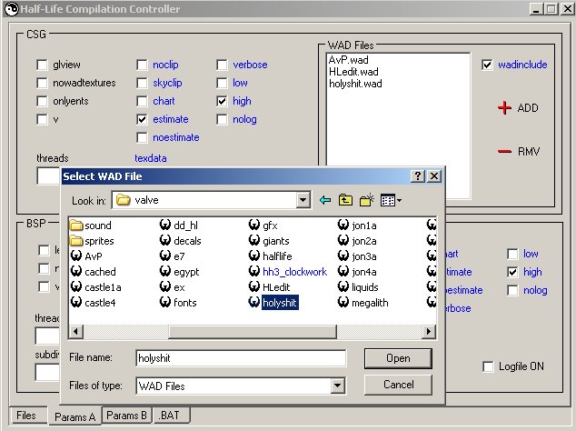Click the red plus ADD icon
Image resolution: width=576 pixels, height=431 pixels.
click(504, 108)
